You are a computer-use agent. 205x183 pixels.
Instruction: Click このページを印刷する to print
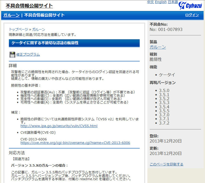166,164
